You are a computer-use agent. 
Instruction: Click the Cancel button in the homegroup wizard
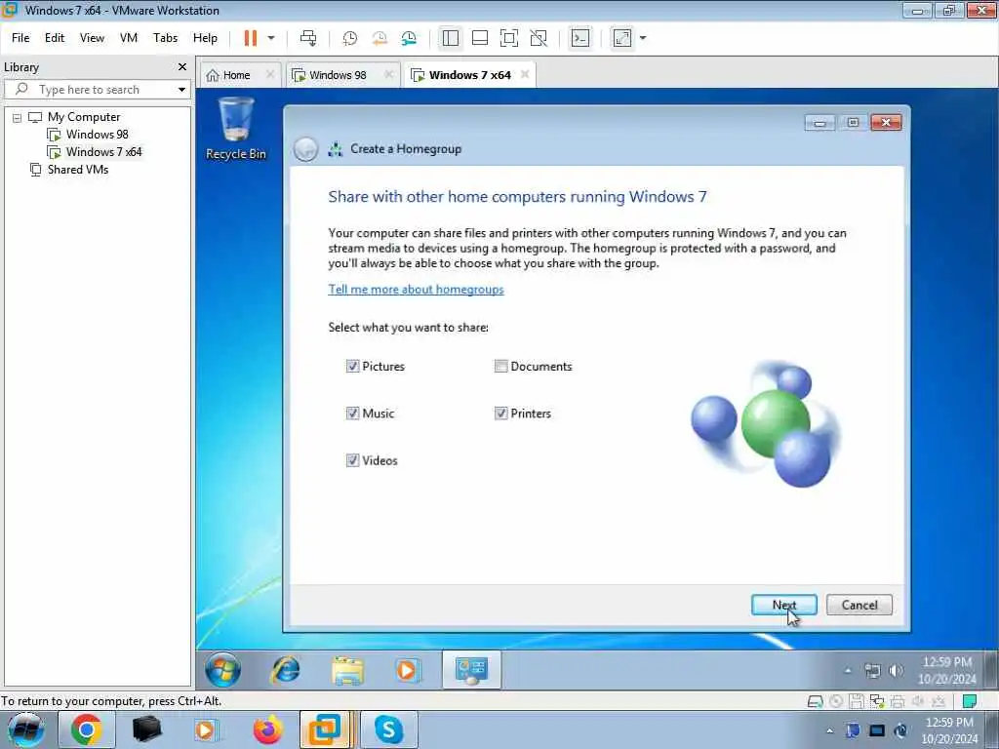pos(859,605)
